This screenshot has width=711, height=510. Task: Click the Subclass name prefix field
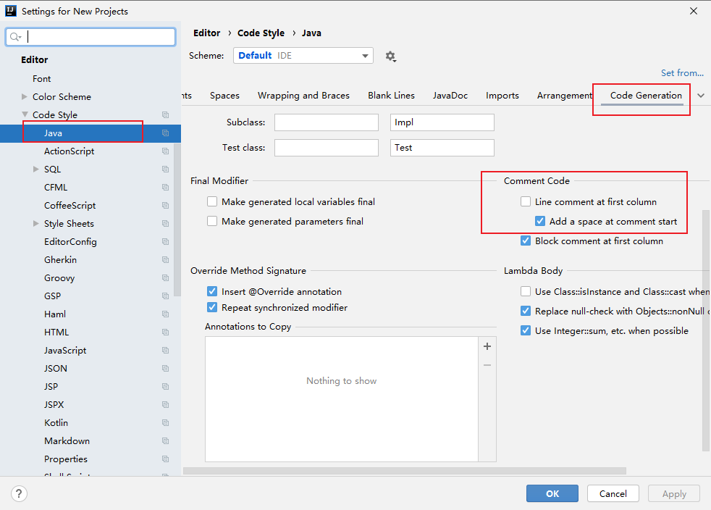(x=326, y=122)
